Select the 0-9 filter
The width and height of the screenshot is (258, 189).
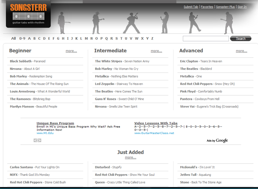[x=22, y=38]
